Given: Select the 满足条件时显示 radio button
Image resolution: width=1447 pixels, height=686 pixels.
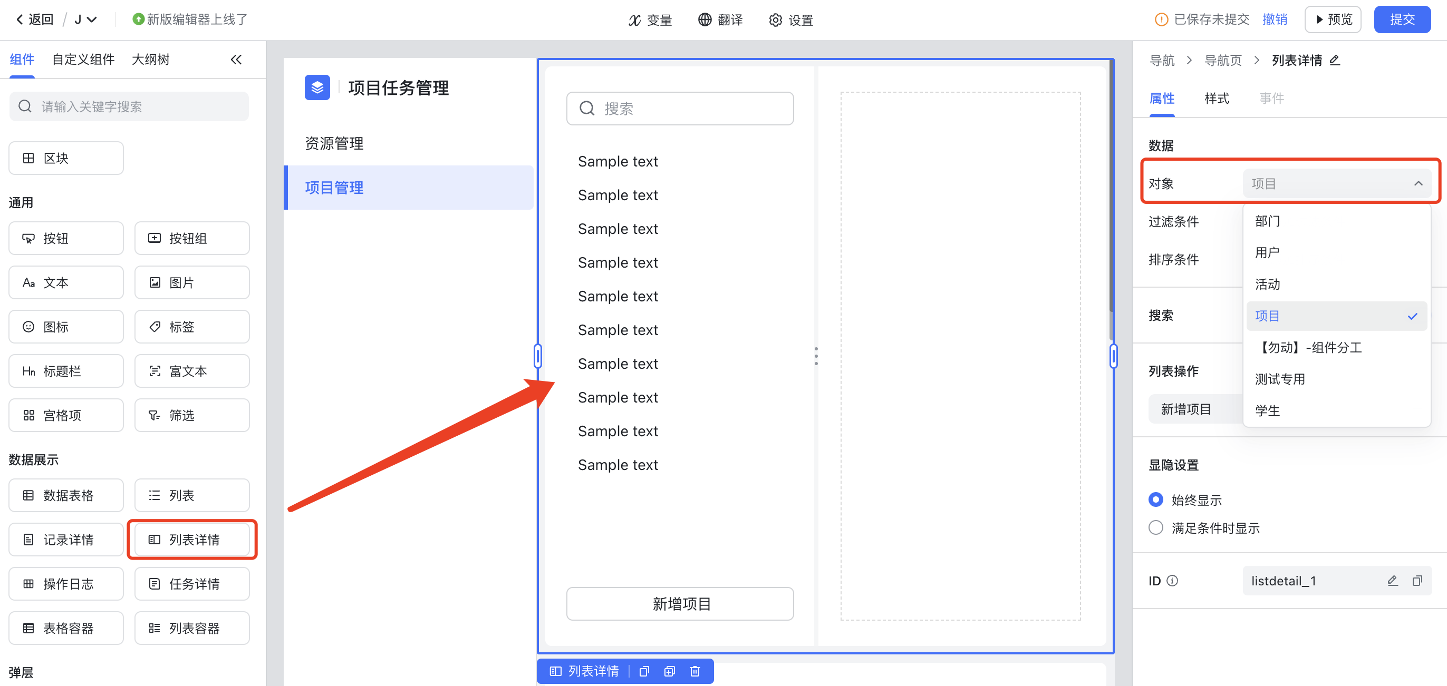Looking at the screenshot, I should click(1155, 528).
